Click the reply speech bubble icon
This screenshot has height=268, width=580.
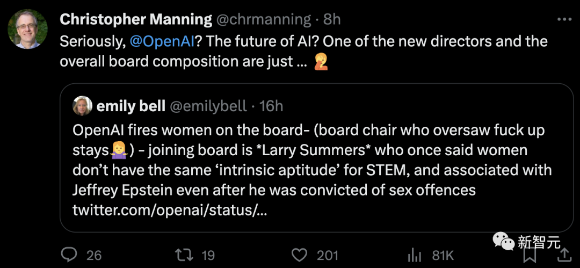(x=69, y=255)
